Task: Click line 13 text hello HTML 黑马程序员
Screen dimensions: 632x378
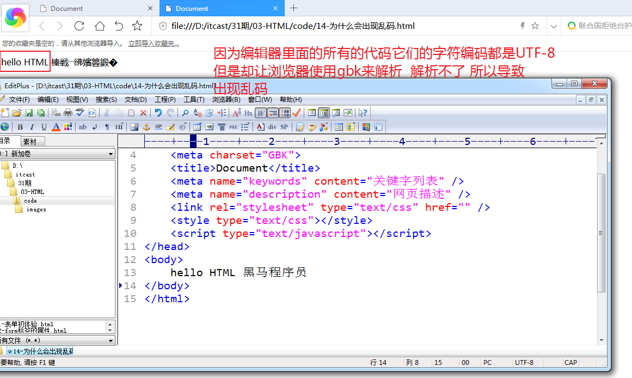Action: point(238,273)
